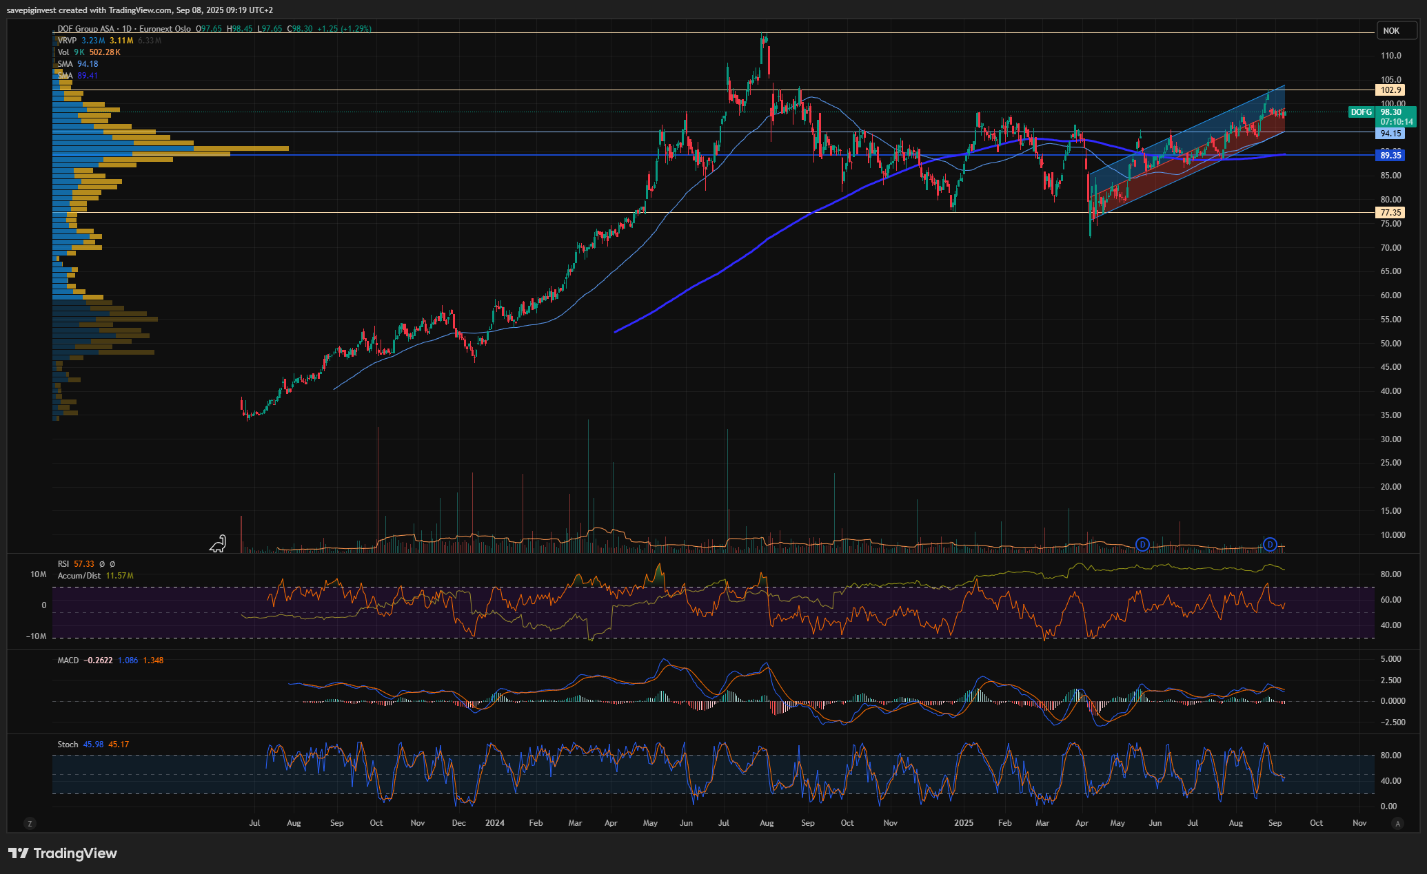Toggle auto scale with the 'A' button
This screenshot has width=1427, height=874.
pyautogui.click(x=1397, y=823)
